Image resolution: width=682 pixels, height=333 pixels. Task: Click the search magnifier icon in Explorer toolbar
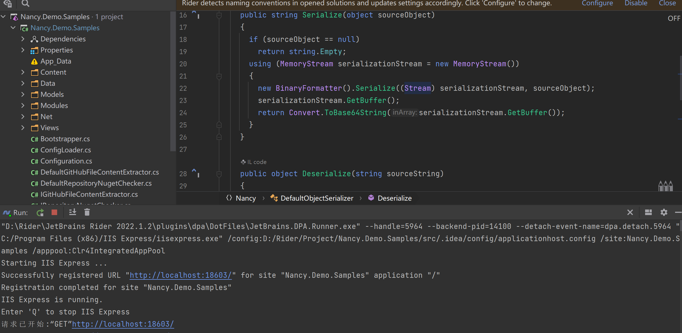[x=25, y=3]
